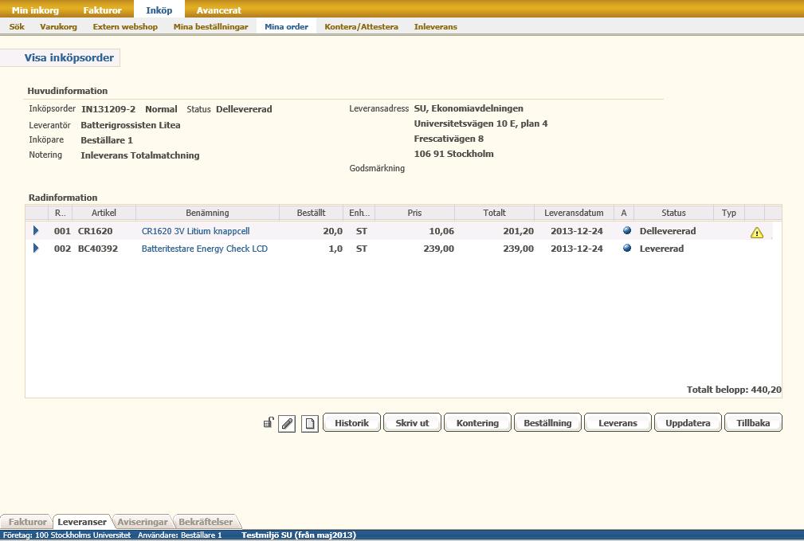
Task: Sort by Artikel column header
Action: pos(104,213)
